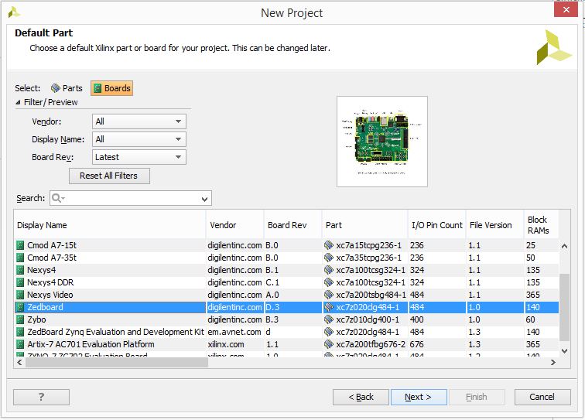Go to previous step with Back
Image resolution: width=585 pixels, height=420 pixels.
[x=361, y=397]
